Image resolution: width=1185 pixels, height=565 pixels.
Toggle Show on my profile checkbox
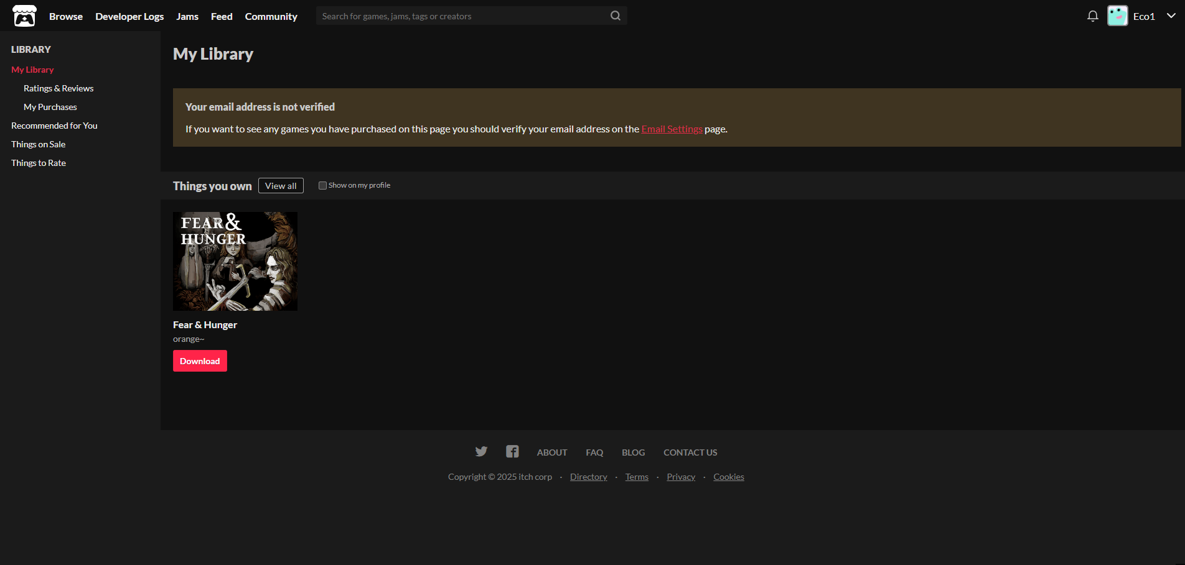click(322, 185)
